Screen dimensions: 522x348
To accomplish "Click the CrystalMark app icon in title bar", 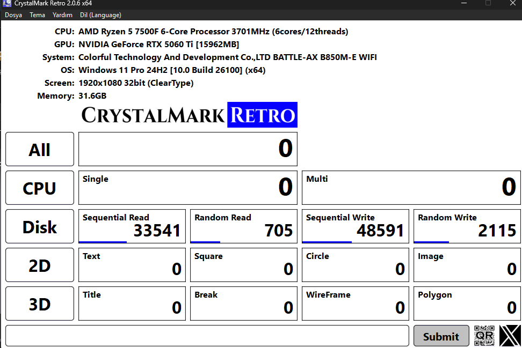I will click(x=6, y=3).
